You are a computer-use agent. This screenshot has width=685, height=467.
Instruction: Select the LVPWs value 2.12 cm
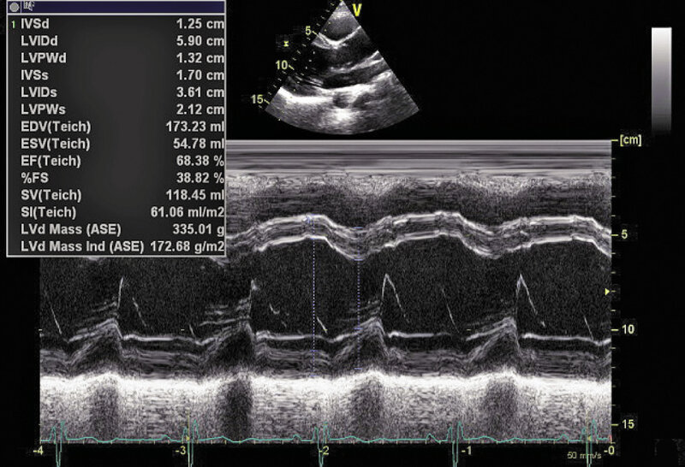pos(200,109)
